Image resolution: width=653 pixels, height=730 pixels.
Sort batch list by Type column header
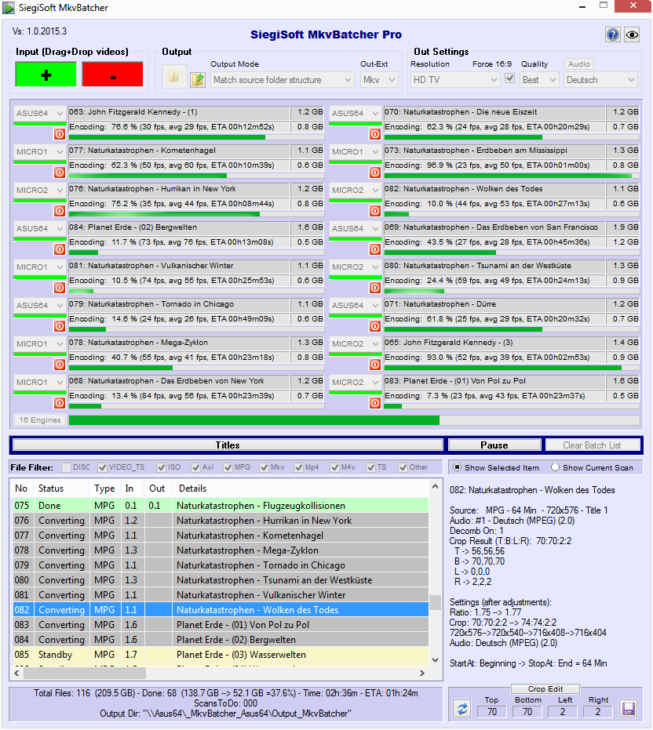tap(105, 488)
